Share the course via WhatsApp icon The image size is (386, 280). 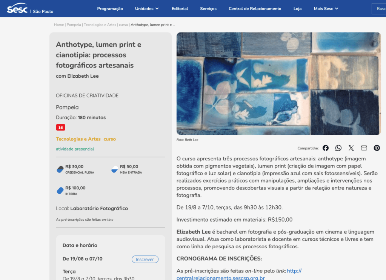[338, 148]
